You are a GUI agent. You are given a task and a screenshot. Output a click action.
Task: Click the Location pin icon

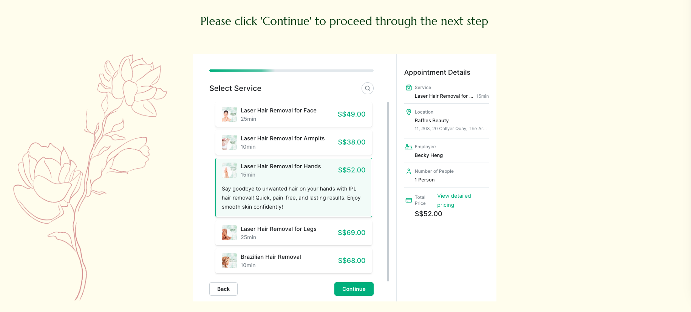pos(408,112)
